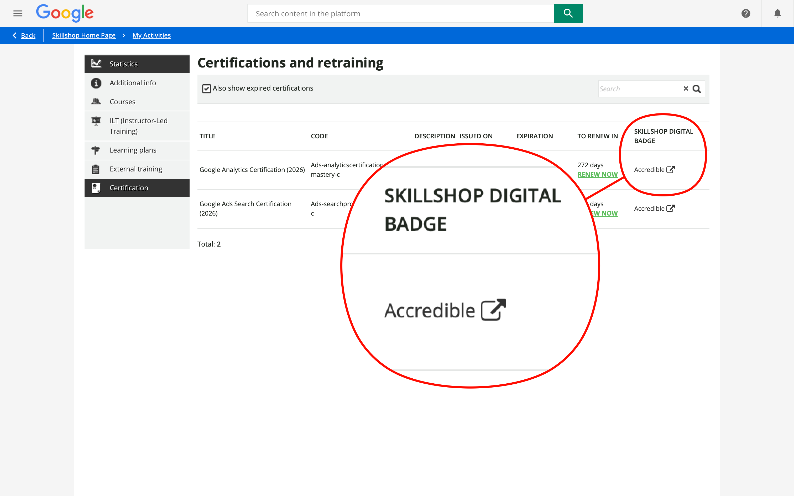Toggle Also show expired certifications checkbox
Image resolution: width=794 pixels, height=496 pixels.
tap(206, 88)
